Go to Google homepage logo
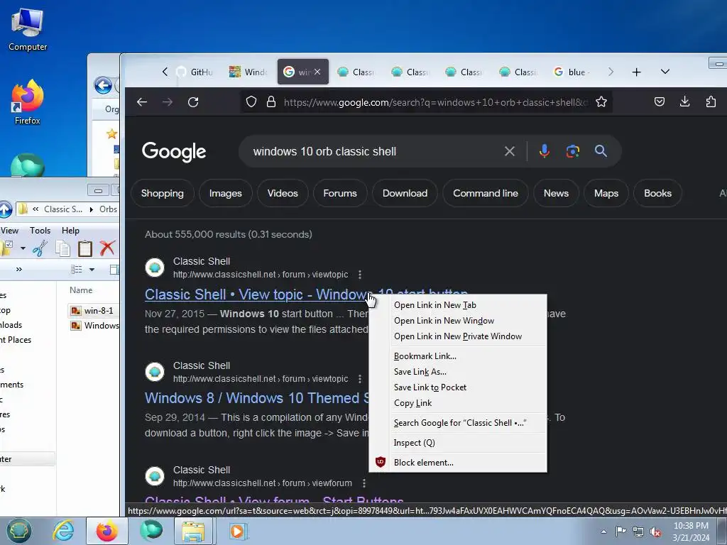This screenshot has width=727, height=545. click(174, 151)
